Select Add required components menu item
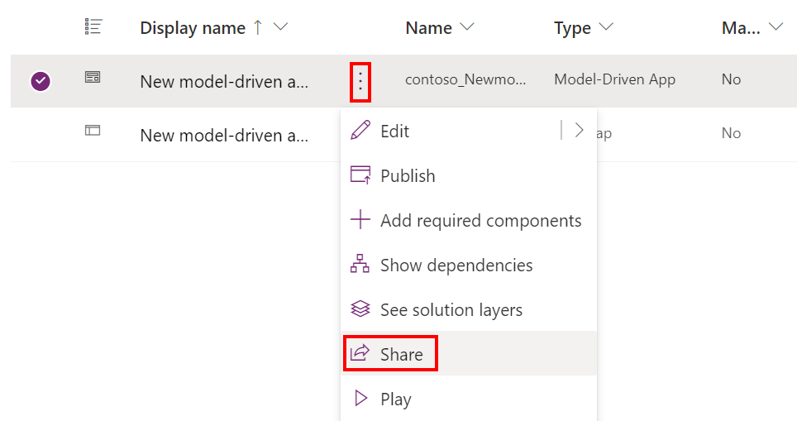797x421 pixels. pyautogui.click(x=468, y=221)
